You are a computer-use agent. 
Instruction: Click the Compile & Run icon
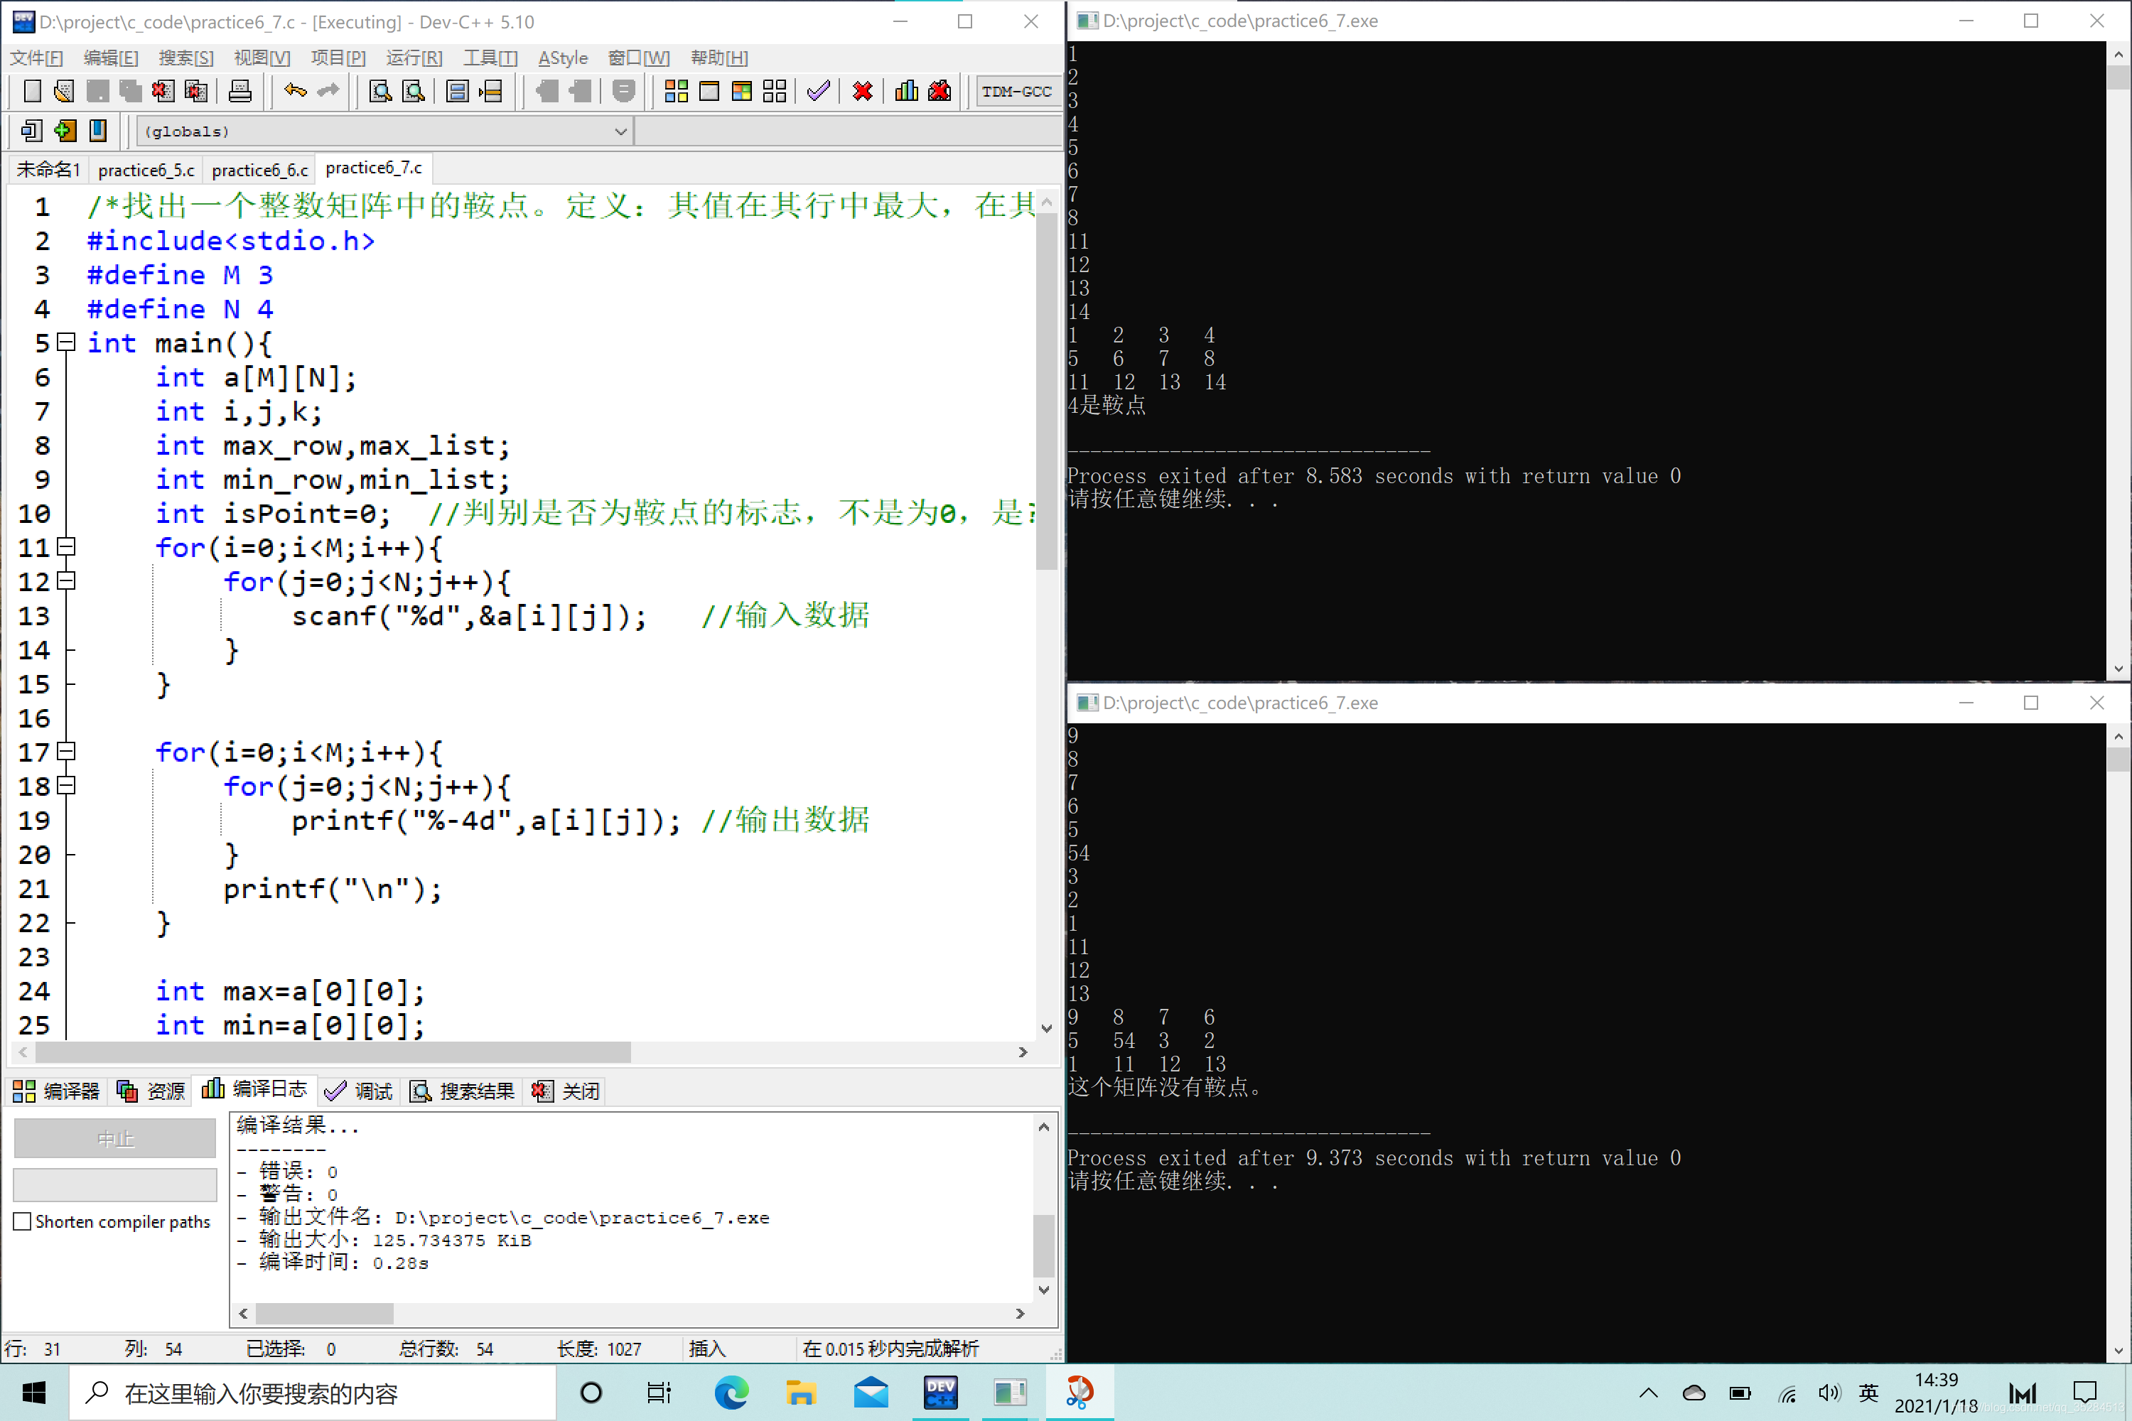click(x=741, y=91)
